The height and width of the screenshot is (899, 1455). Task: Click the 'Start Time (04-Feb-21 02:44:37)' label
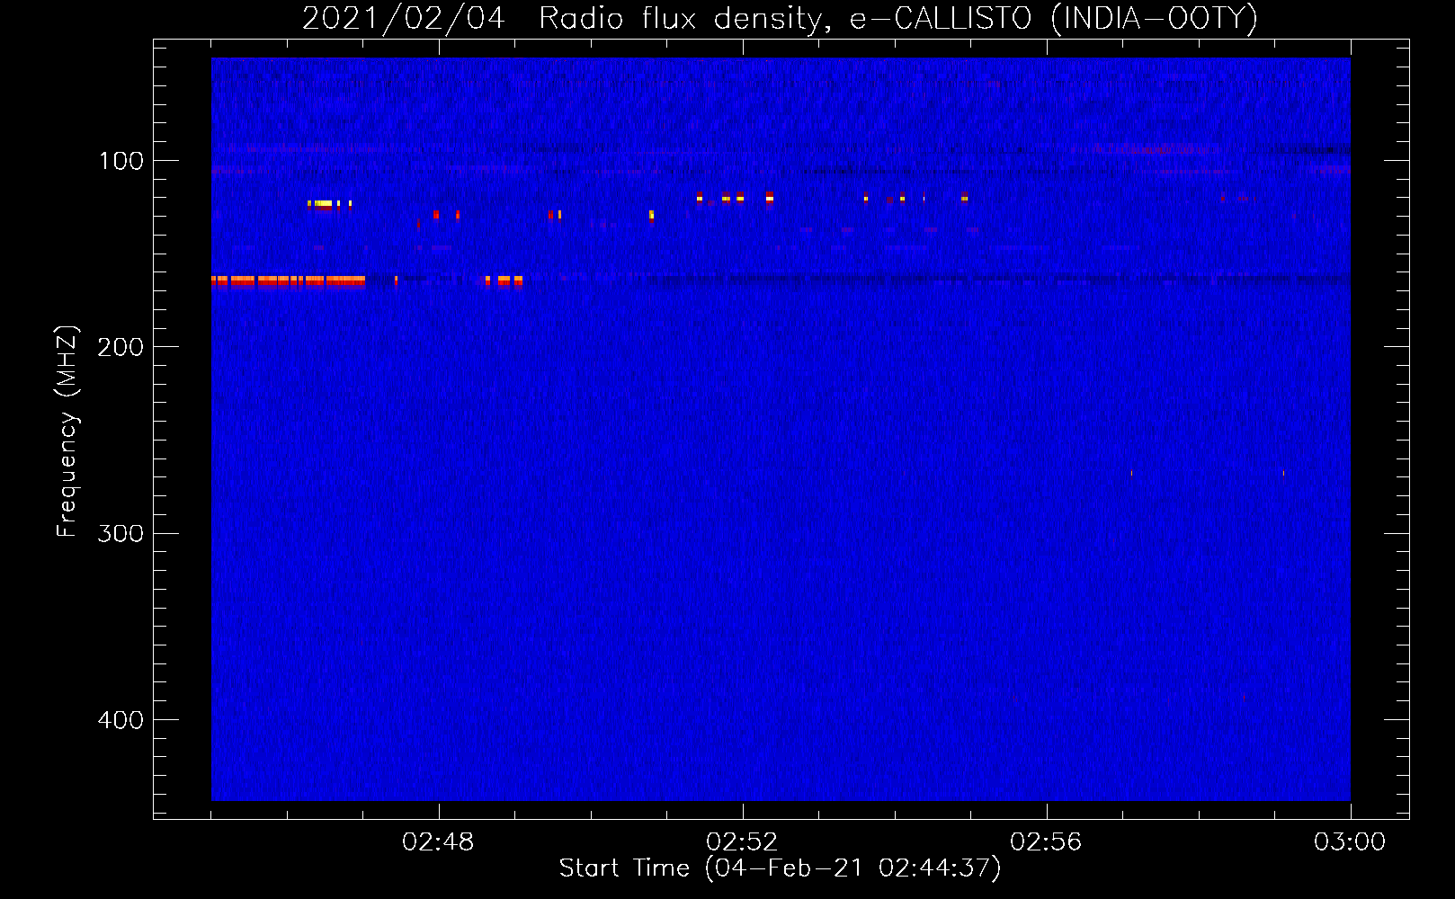coord(780,868)
